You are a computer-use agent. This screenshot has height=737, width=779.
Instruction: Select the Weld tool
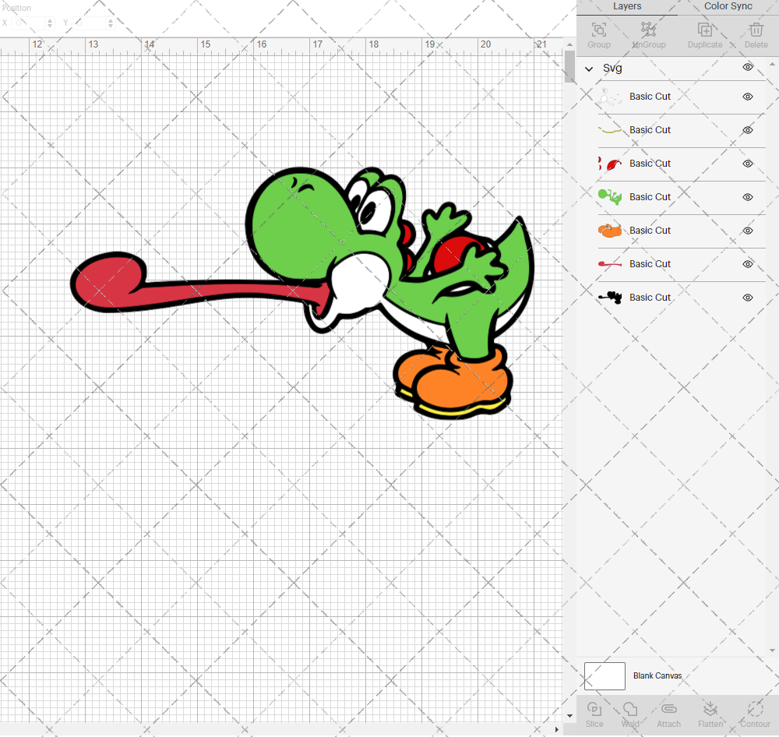(630, 709)
